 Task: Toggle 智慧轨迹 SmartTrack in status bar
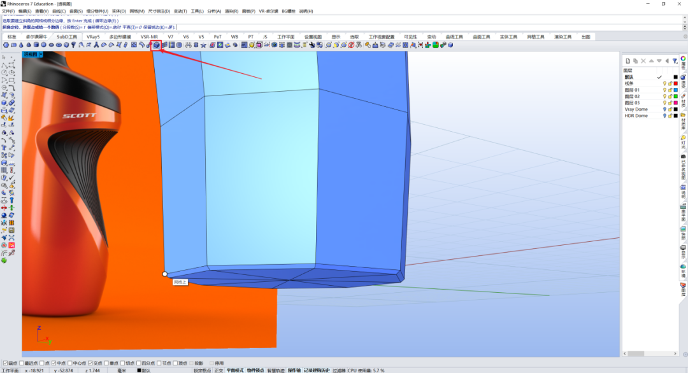276,370
